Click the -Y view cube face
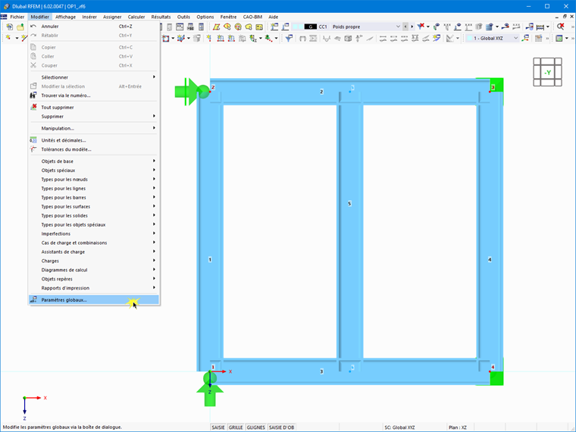576x432 pixels. [548, 72]
